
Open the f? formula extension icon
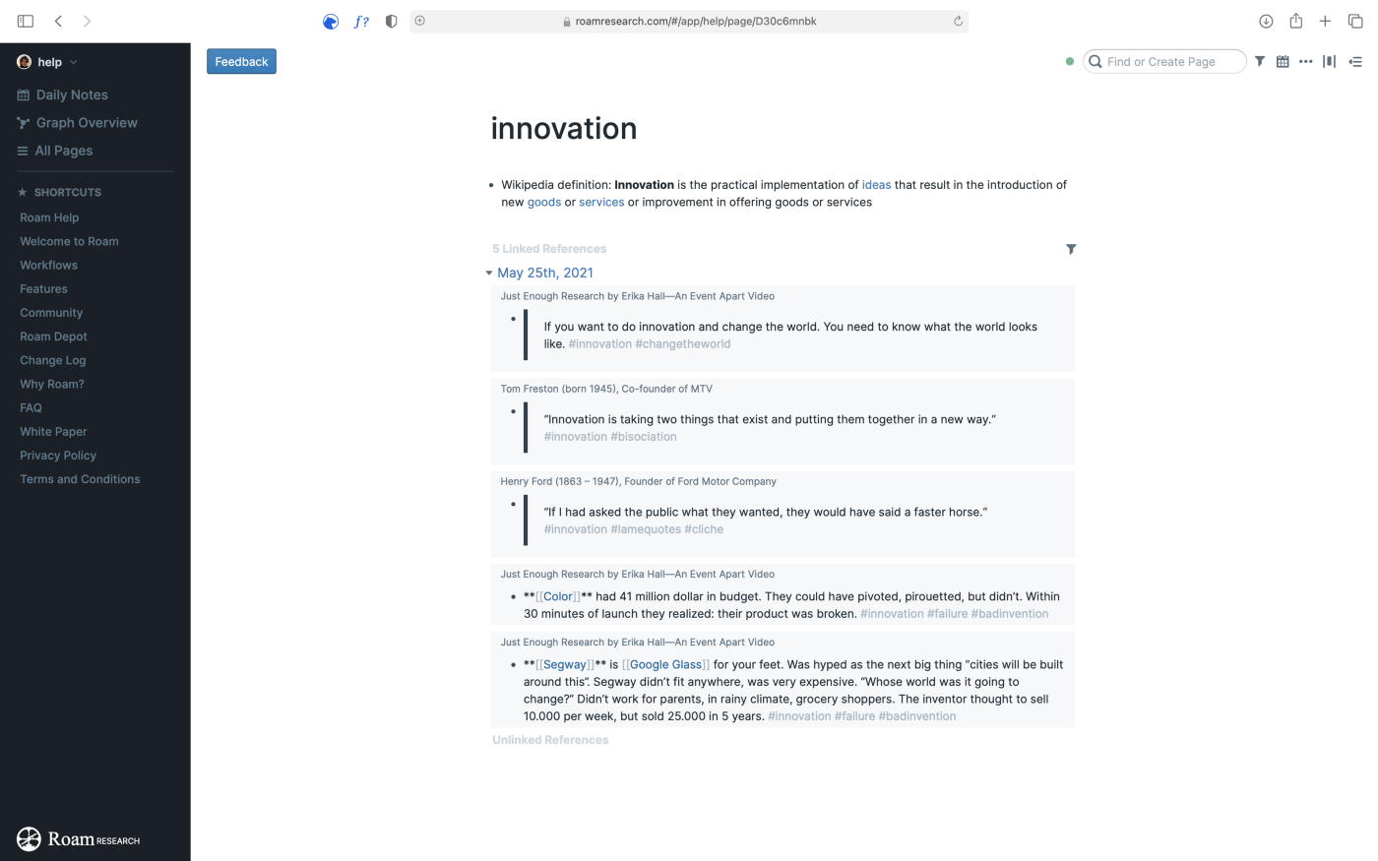(361, 21)
